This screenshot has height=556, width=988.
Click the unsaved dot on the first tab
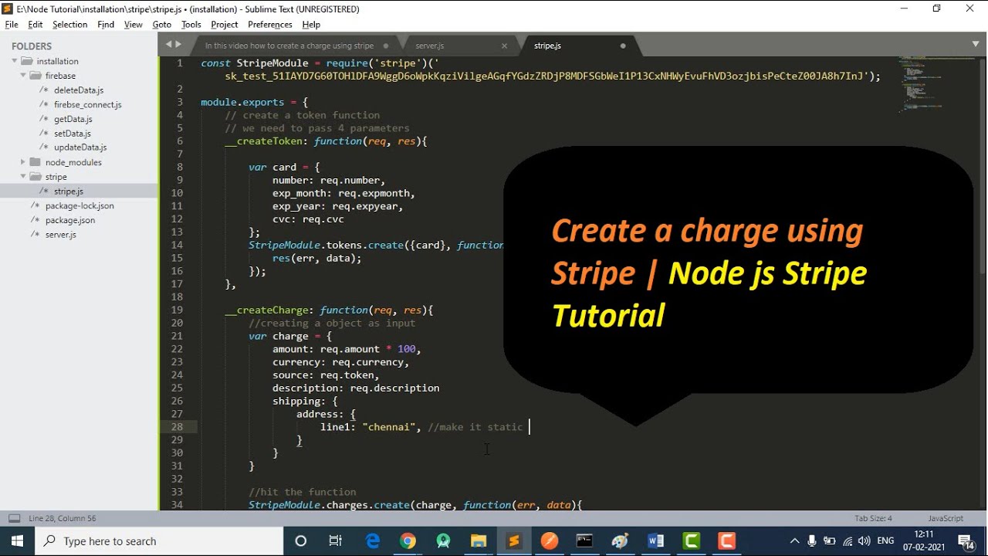pyautogui.click(x=386, y=46)
